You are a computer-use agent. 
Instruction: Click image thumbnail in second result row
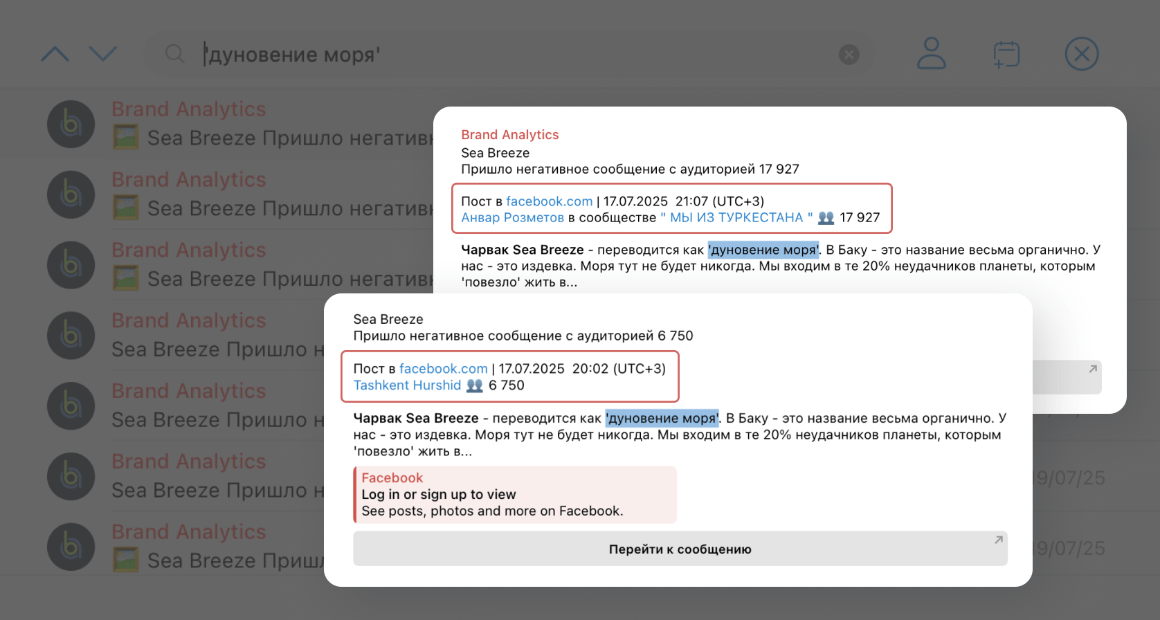pos(126,208)
